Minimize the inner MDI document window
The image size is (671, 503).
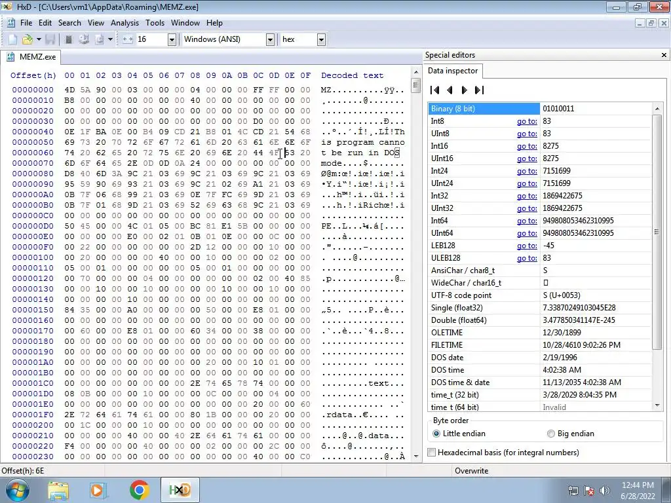pyautogui.click(x=640, y=23)
